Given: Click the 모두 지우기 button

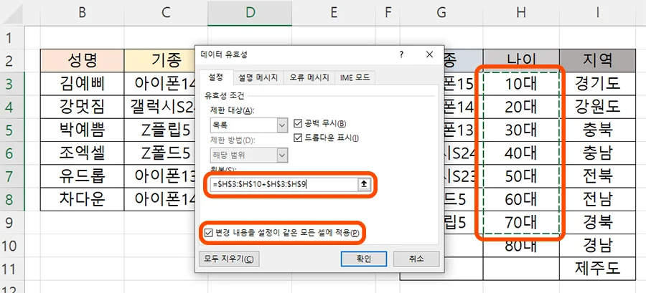Looking at the screenshot, I should pyautogui.click(x=229, y=259).
